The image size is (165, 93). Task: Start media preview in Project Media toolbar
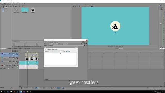coord(14,6)
